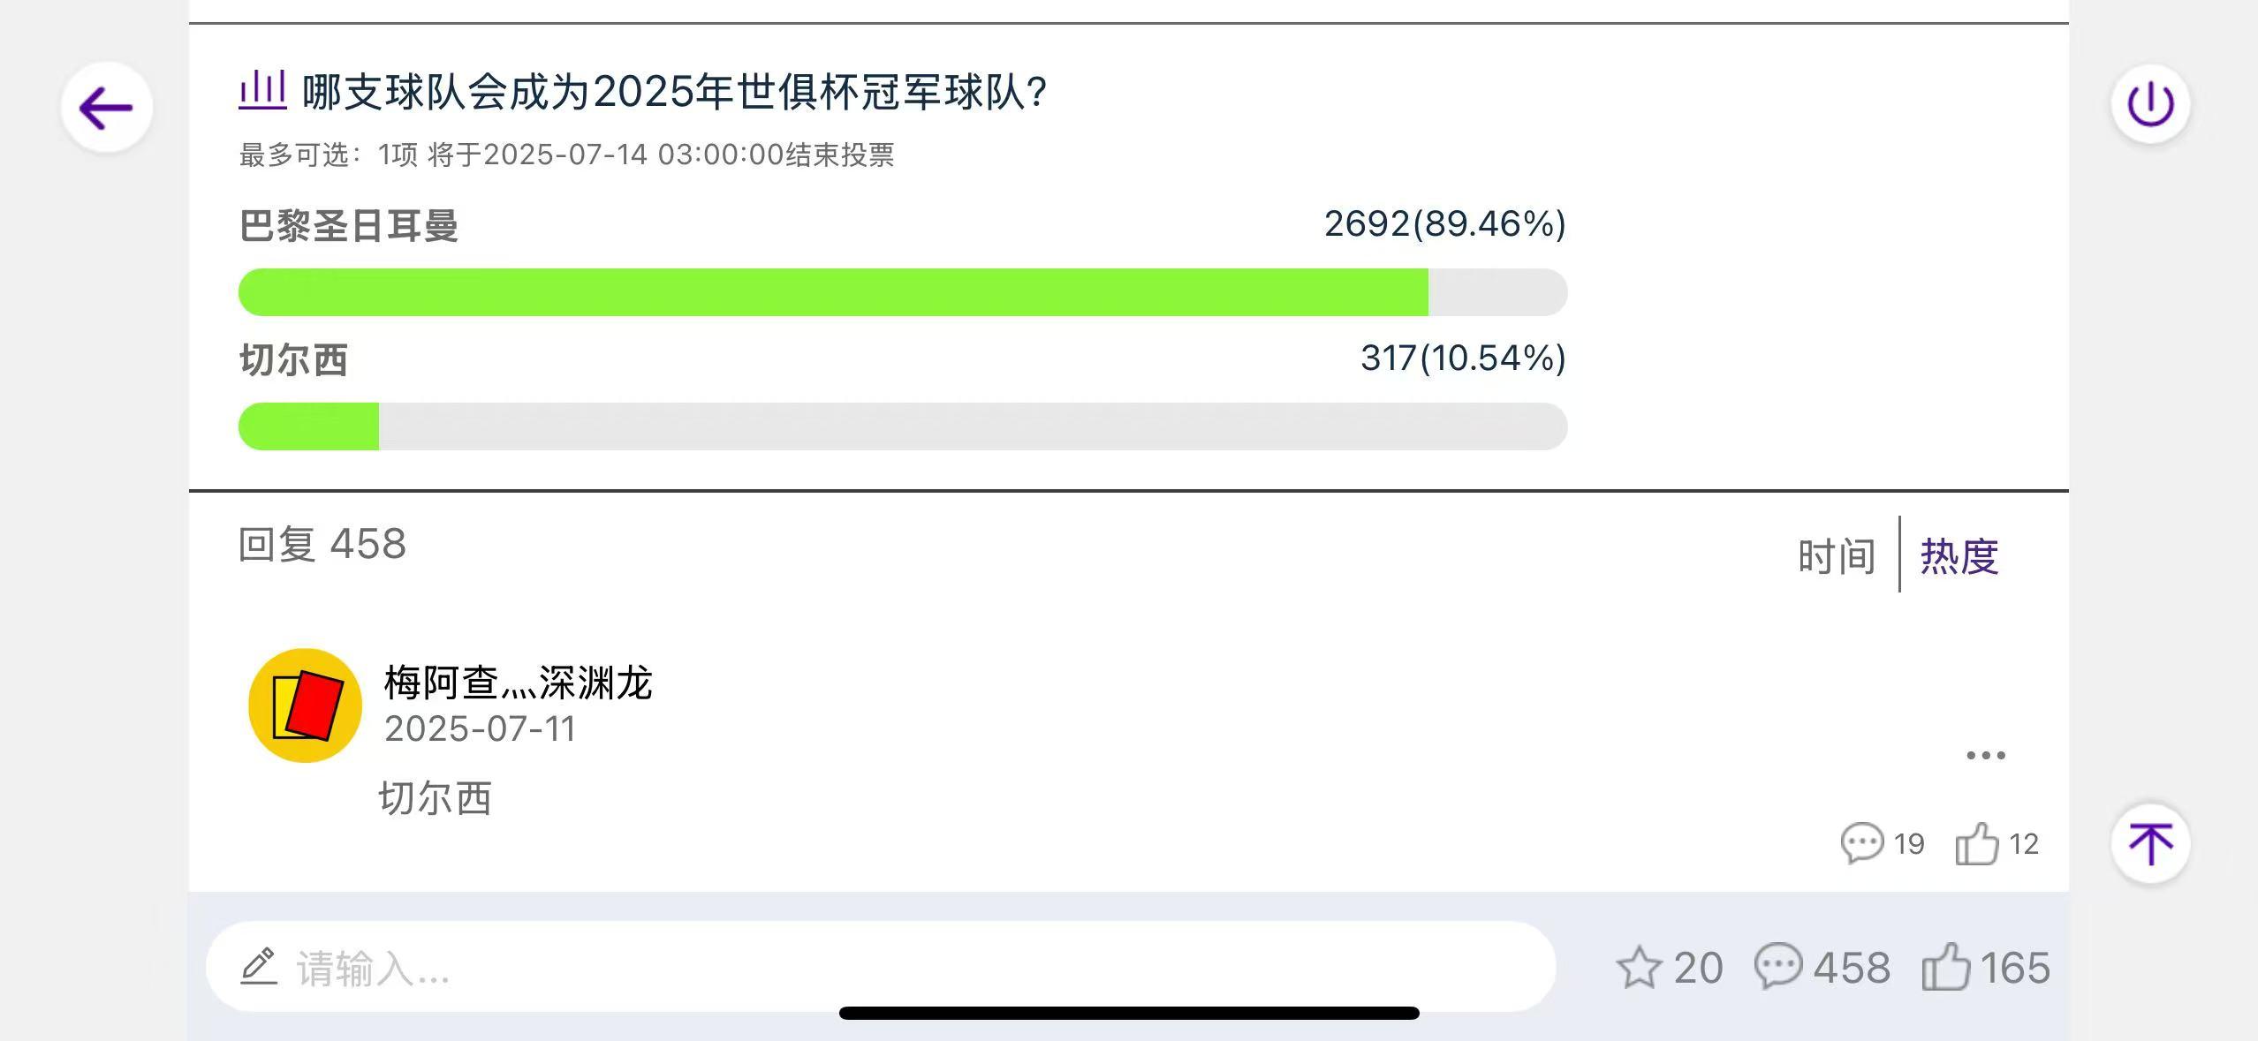The image size is (2258, 1041).
Task: Open replies to comment with 19 bubble
Action: click(x=1862, y=843)
